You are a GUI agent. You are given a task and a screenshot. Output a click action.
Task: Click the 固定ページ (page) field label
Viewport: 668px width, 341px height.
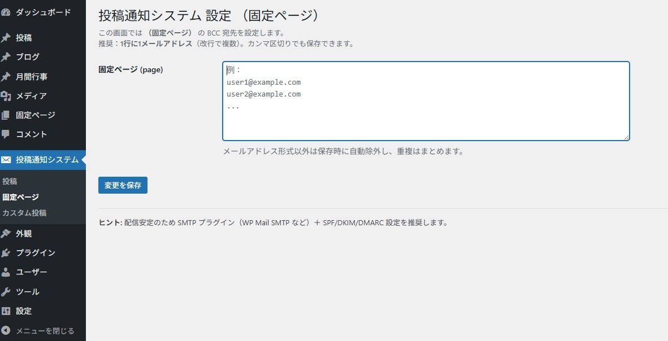[x=131, y=70]
